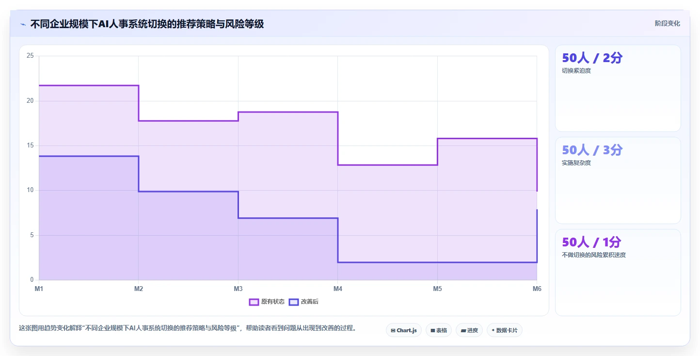The width and height of the screenshot is (700, 356).
Task: Click the 50人 / 3分 value
Action: (x=592, y=150)
